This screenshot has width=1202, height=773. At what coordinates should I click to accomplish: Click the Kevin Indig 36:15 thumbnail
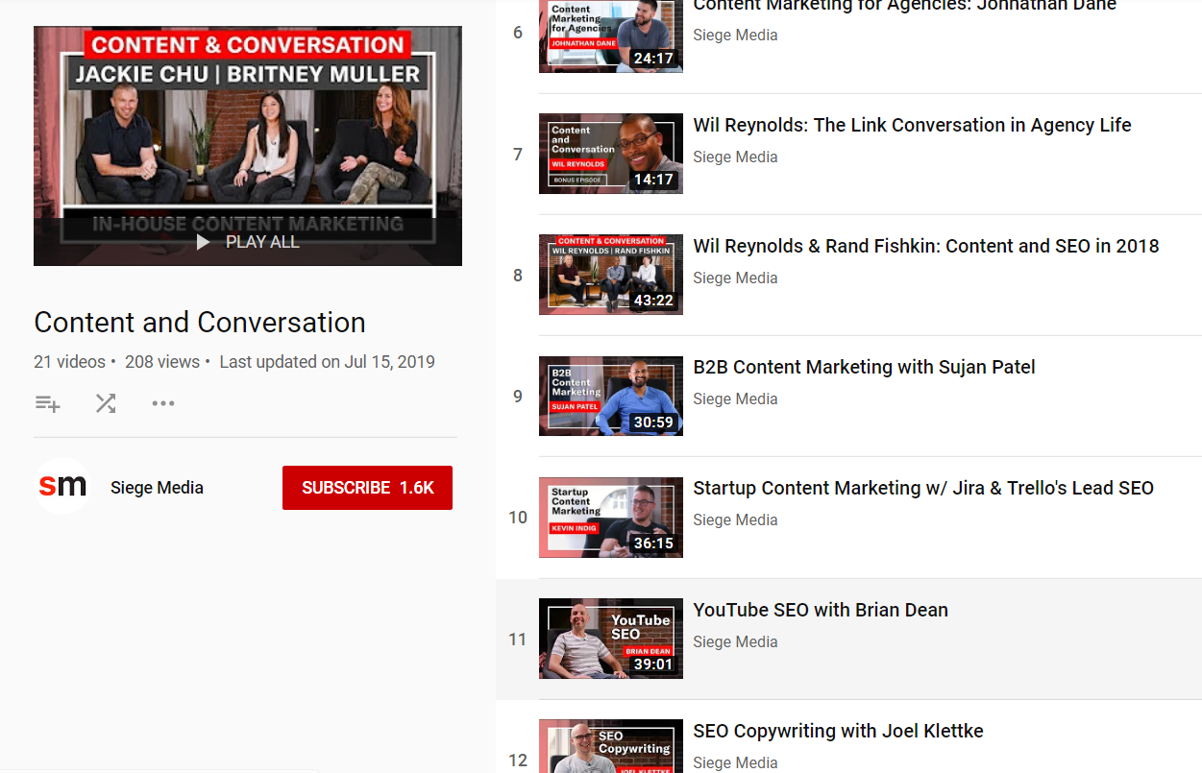click(611, 518)
